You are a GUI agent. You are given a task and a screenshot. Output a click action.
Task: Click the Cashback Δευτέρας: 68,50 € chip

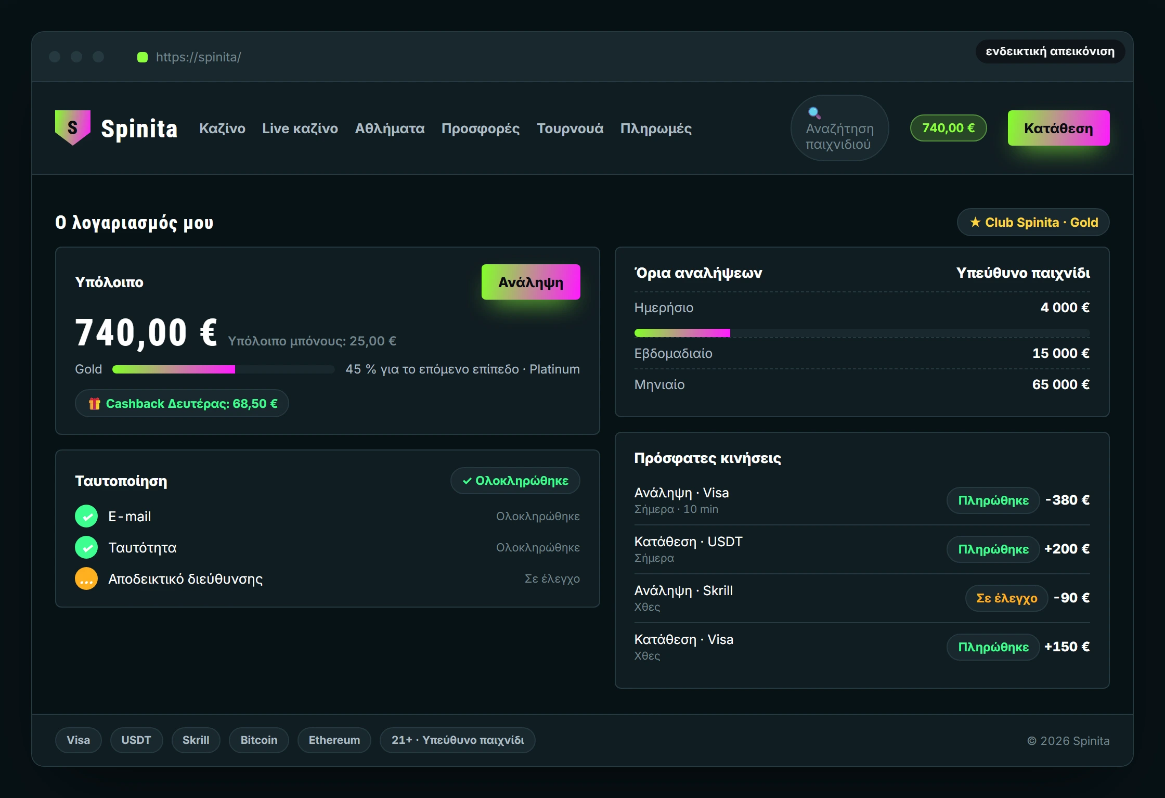(x=182, y=404)
